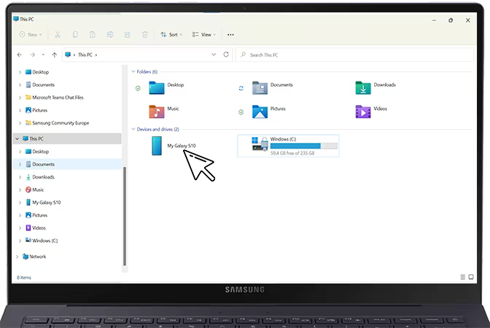Click the Cut scissors icon in toolbar
Image resolution: width=490 pixels, height=328 pixels.
click(58, 35)
